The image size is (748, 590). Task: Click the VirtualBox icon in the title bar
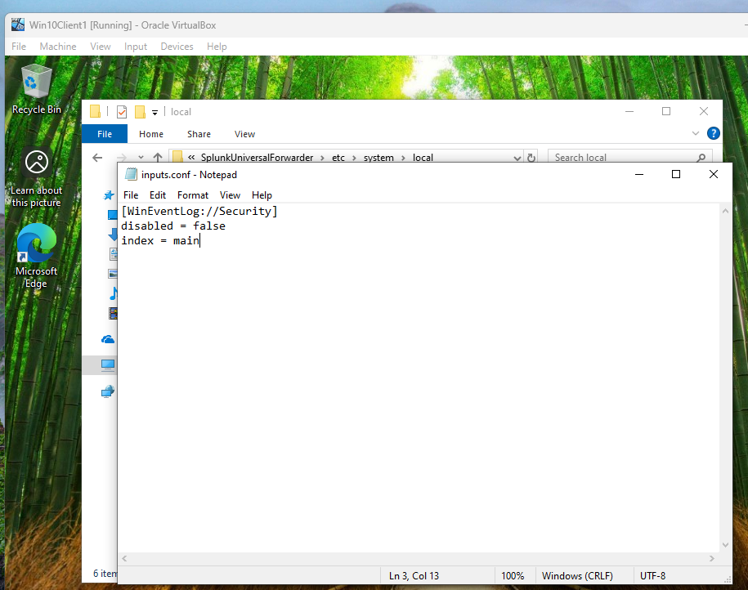[18, 25]
